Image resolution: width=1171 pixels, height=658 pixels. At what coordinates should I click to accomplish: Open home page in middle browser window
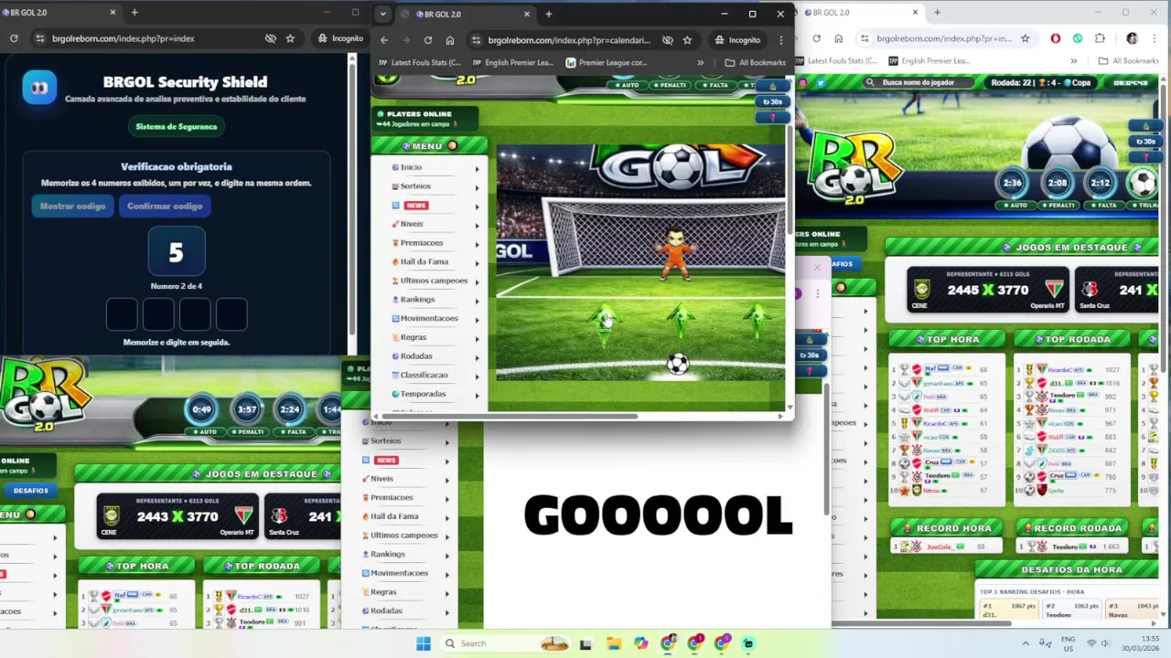click(x=449, y=40)
